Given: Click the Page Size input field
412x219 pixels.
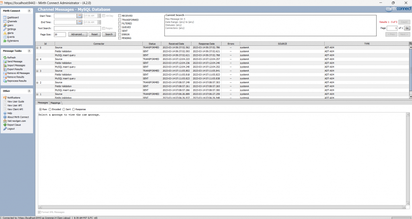Looking at the screenshot, I should coord(60,35).
